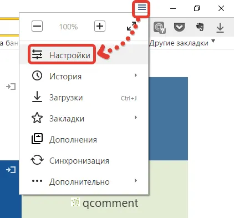Viewport: 234px width, 218px height.
Task: Open Синхронизация menu entry
Action: click(84, 160)
